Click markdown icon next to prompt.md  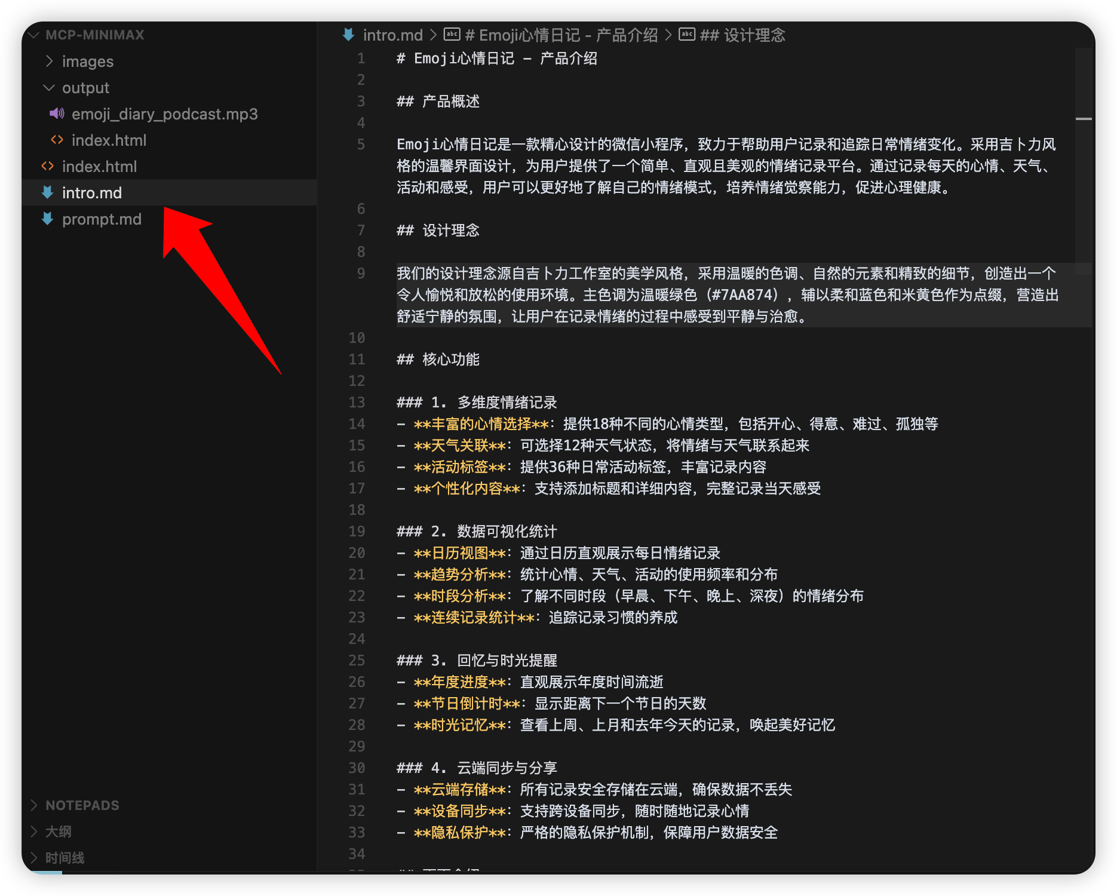pyautogui.click(x=48, y=219)
